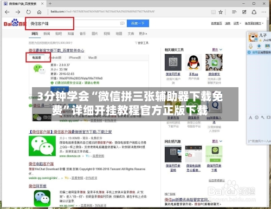Switch to the 新闻 search tab
The height and width of the screenshot is (209, 271).
[x=47, y=34]
